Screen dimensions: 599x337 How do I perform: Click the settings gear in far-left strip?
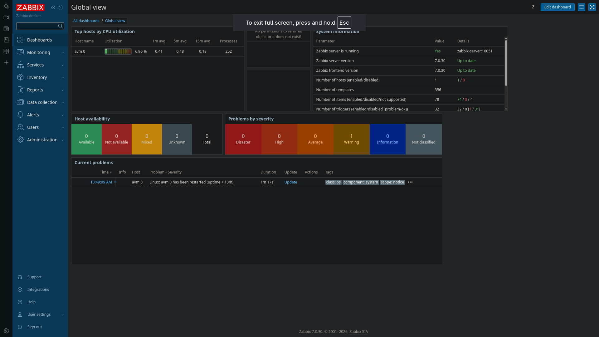(6, 331)
